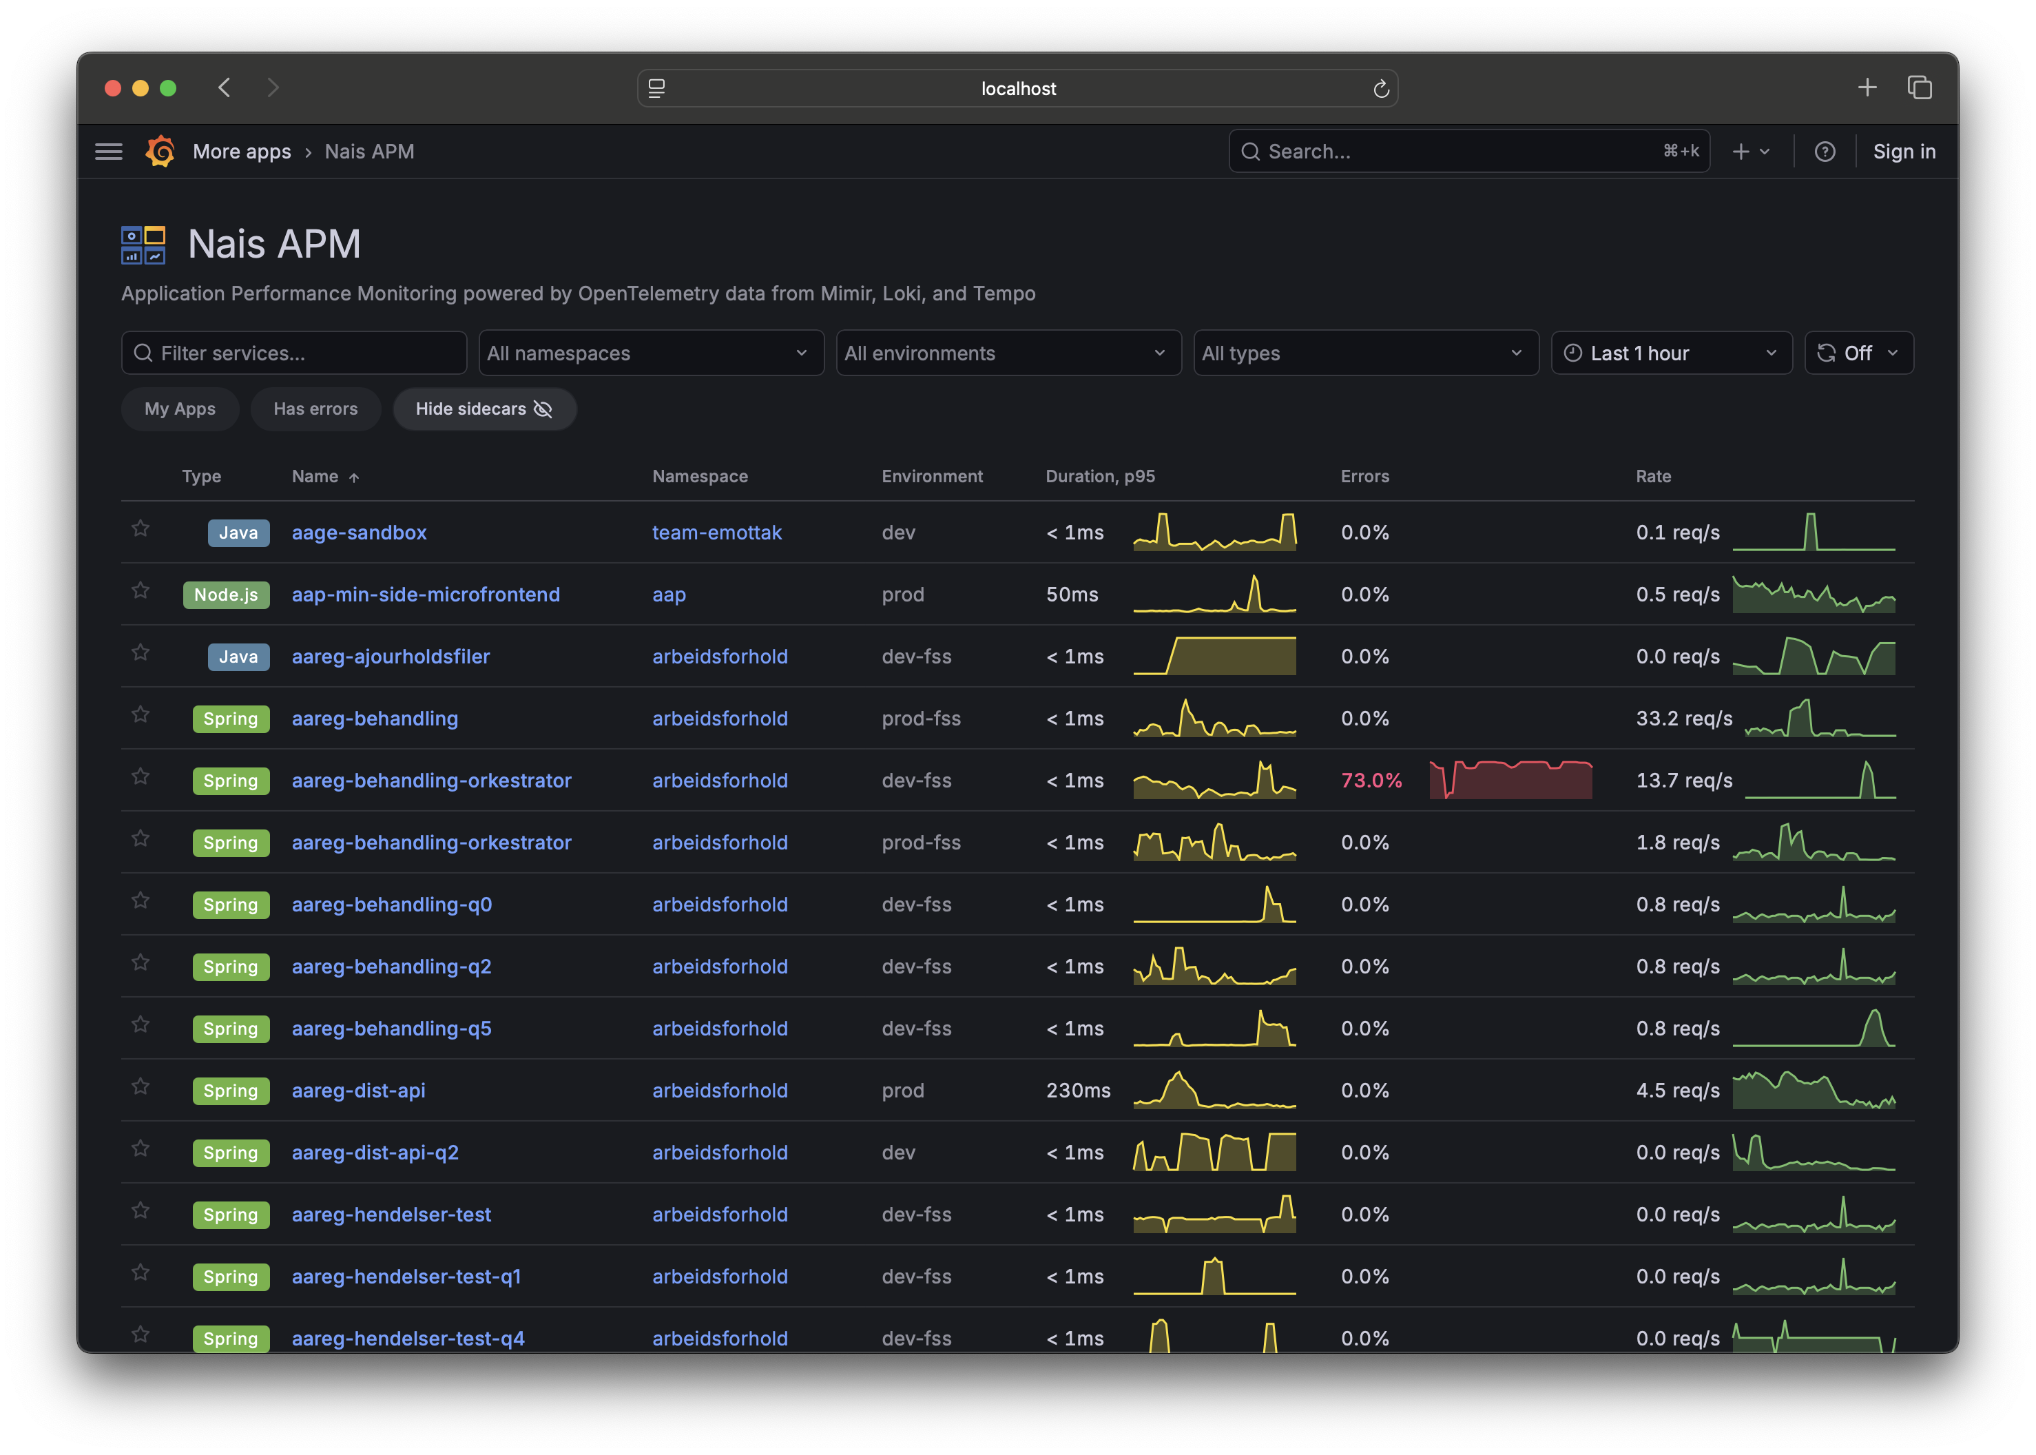Click the More apps breadcrumb
The height and width of the screenshot is (1455, 2036).
click(x=242, y=152)
